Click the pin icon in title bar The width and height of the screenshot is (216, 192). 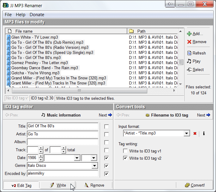[170, 4]
